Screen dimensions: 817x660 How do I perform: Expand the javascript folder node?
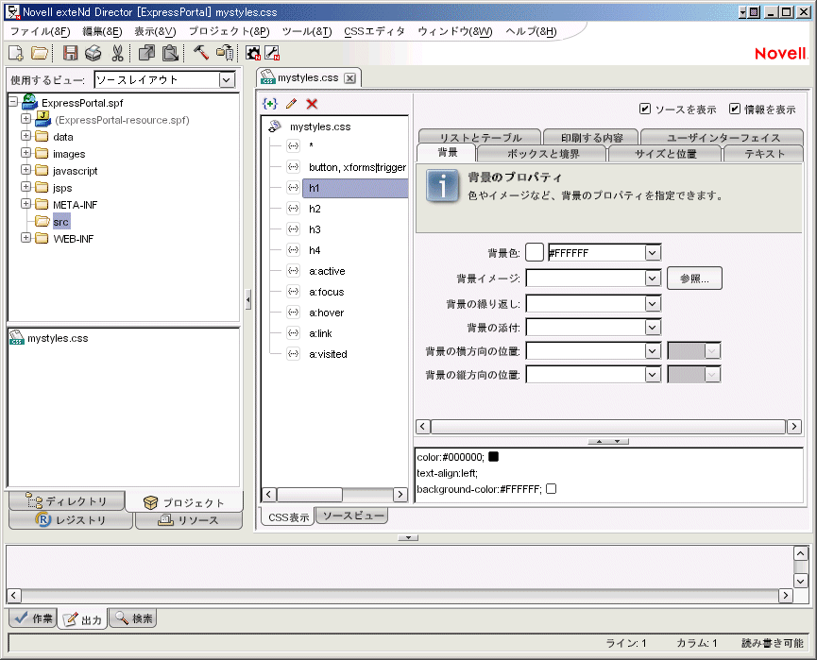(26, 169)
